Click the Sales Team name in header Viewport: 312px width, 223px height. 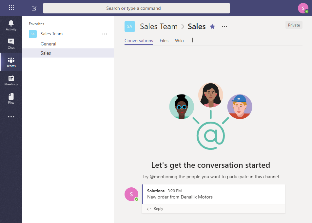coord(159,27)
